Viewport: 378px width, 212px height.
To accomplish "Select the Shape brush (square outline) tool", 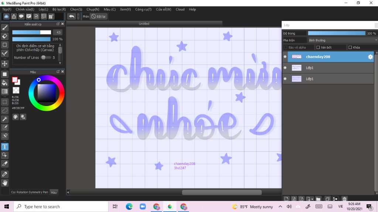I will point(4,45).
